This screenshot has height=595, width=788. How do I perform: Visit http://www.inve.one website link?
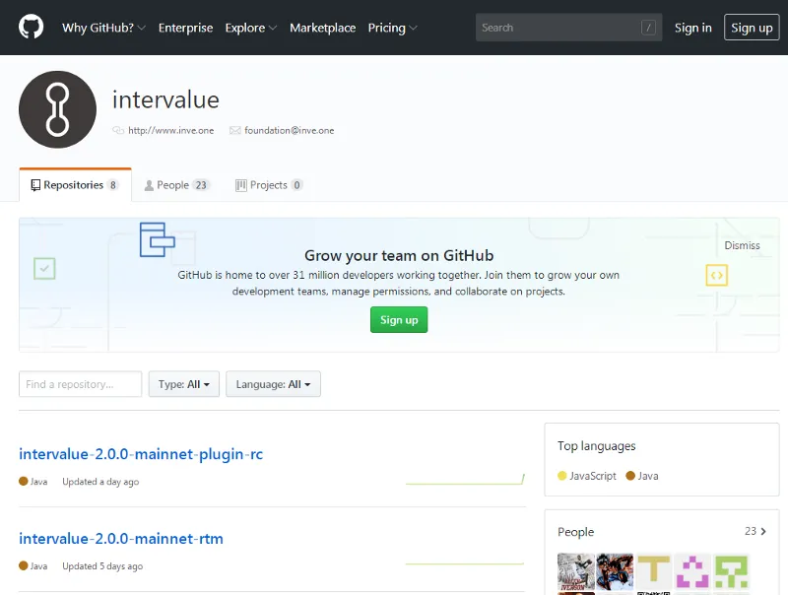click(170, 131)
